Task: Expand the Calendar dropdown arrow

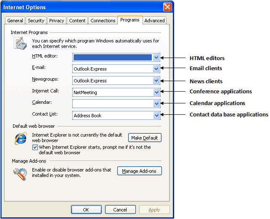Action: pos(156,103)
